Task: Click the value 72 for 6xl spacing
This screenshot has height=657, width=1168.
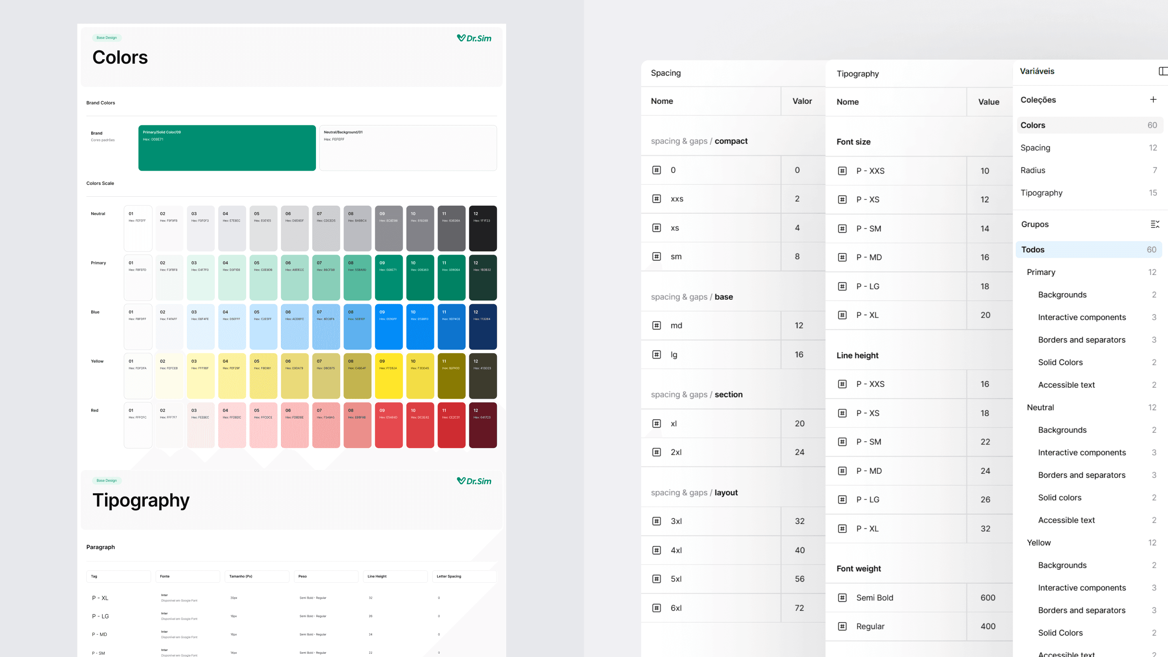Action: click(x=799, y=608)
